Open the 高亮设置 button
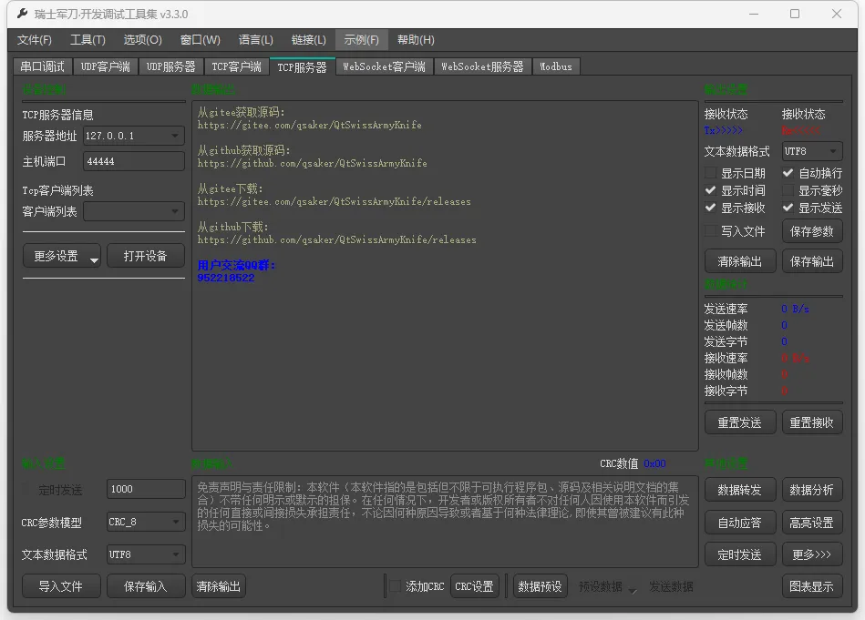Screen dimensions: 865x620 click(x=812, y=523)
